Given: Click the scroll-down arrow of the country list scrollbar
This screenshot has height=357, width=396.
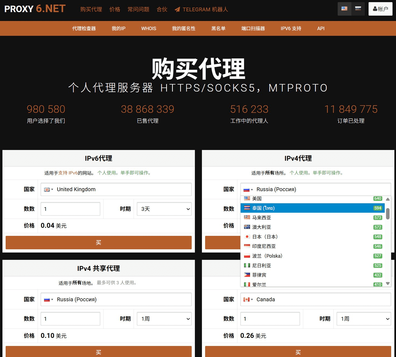Looking at the screenshot, I should pyautogui.click(x=388, y=283).
